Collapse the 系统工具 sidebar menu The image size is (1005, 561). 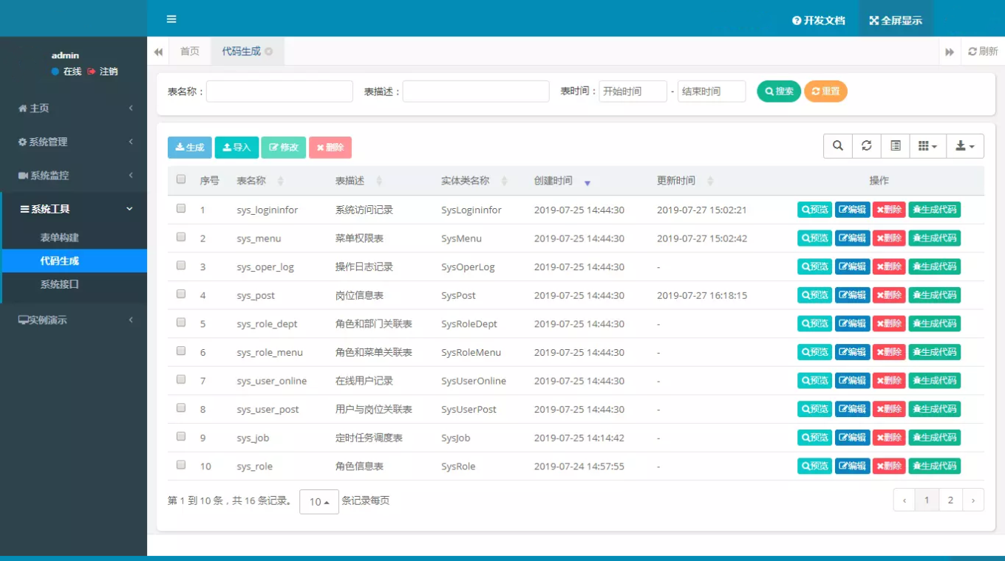pyautogui.click(x=74, y=210)
